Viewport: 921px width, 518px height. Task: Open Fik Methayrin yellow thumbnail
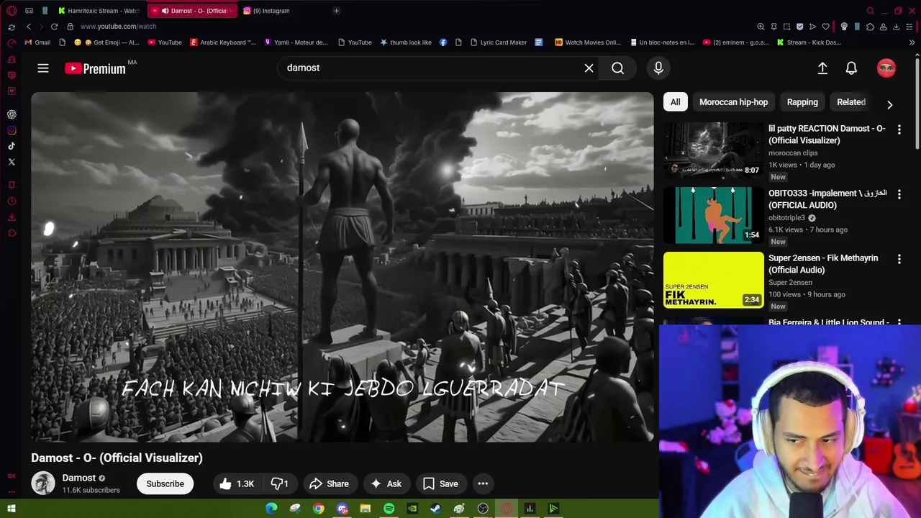click(x=713, y=280)
